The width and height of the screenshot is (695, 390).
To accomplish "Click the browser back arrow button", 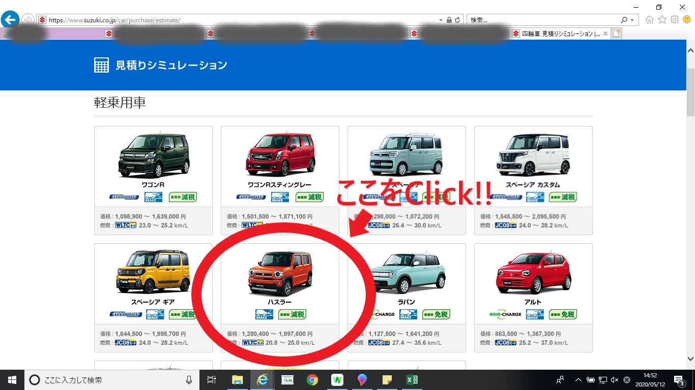I will coord(10,20).
